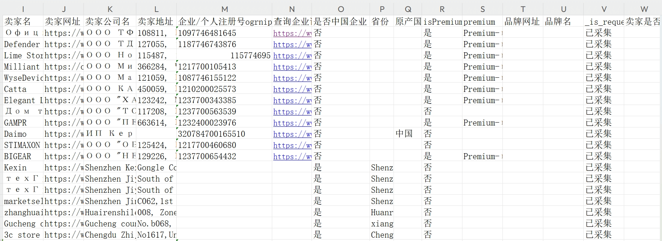The width and height of the screenshot is (662, 241).
Task: Click the isPremium header cell
Action: 442,22
